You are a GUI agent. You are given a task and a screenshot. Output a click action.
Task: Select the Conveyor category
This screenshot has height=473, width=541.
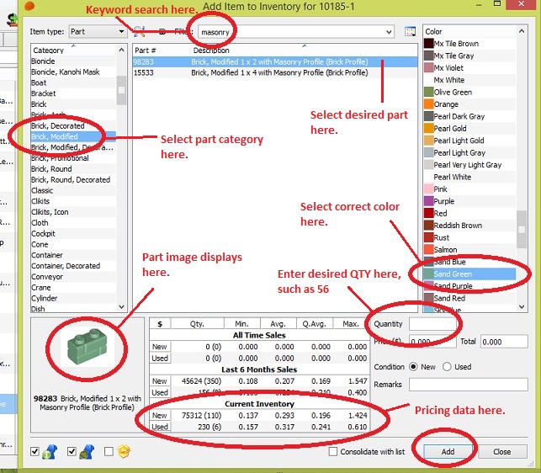[73, 277]
